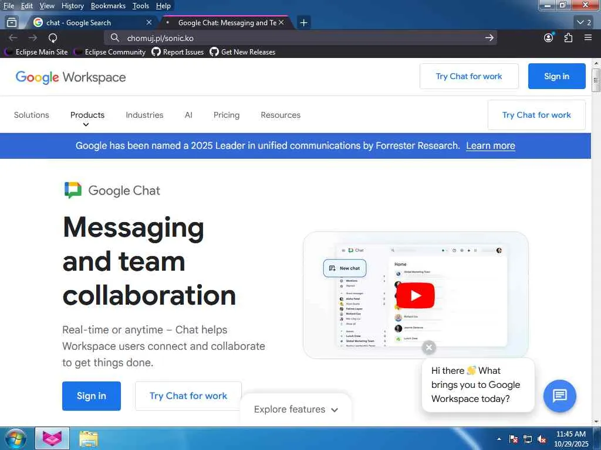This screenshot has width=601, height=450.
Task: Open the tab overview icon beside the tabs
Action: coord(12,23)
